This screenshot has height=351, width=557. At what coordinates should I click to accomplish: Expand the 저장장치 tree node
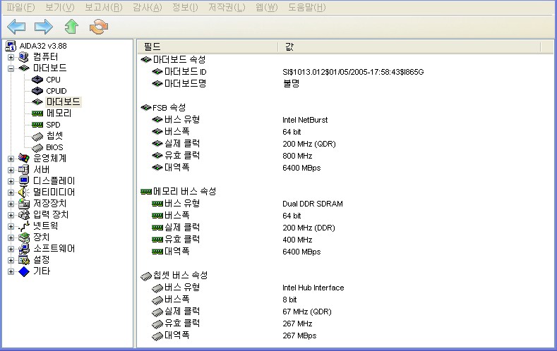tap(11, 204)
